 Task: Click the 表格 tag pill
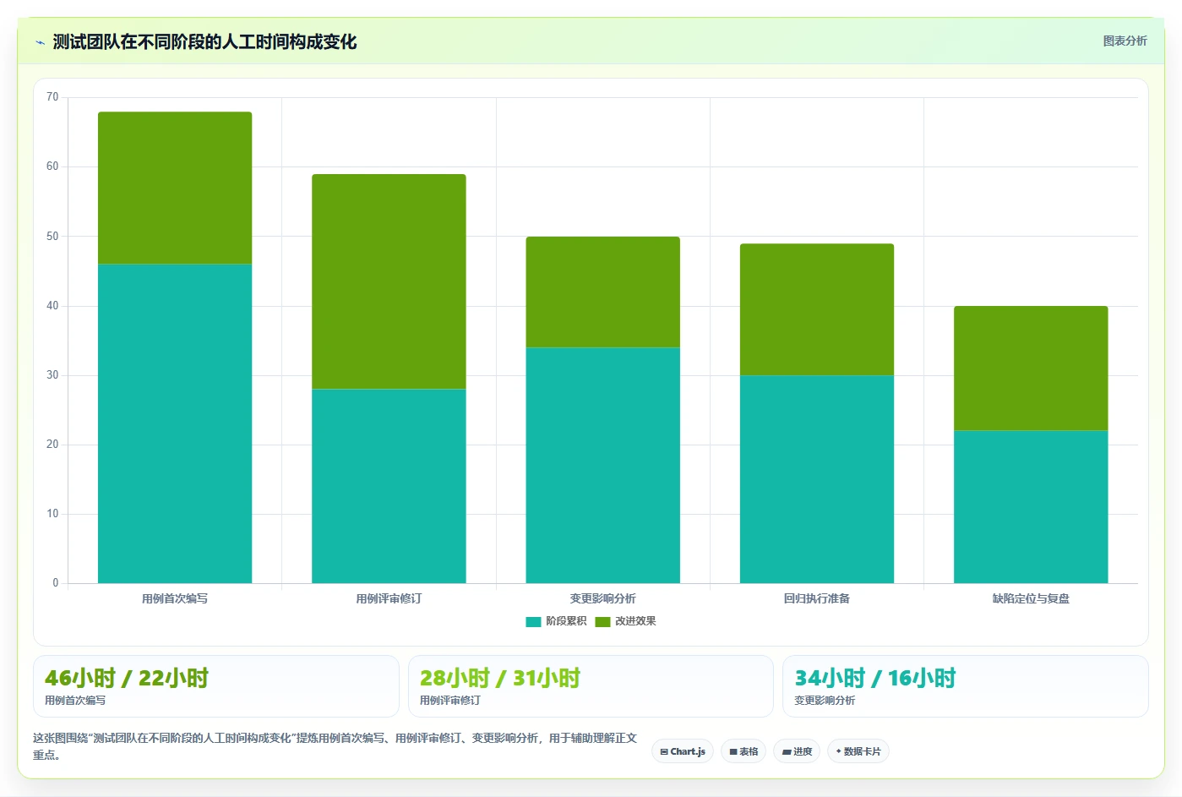click(x=744, y=751)
